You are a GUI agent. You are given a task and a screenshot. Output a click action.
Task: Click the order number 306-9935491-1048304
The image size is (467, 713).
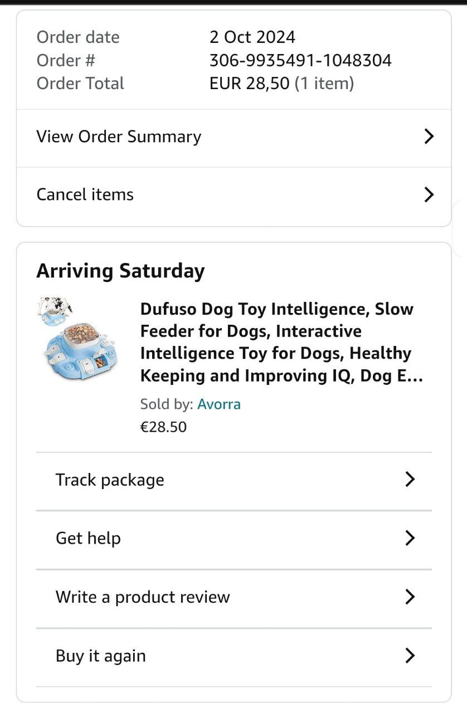[300, 60]
